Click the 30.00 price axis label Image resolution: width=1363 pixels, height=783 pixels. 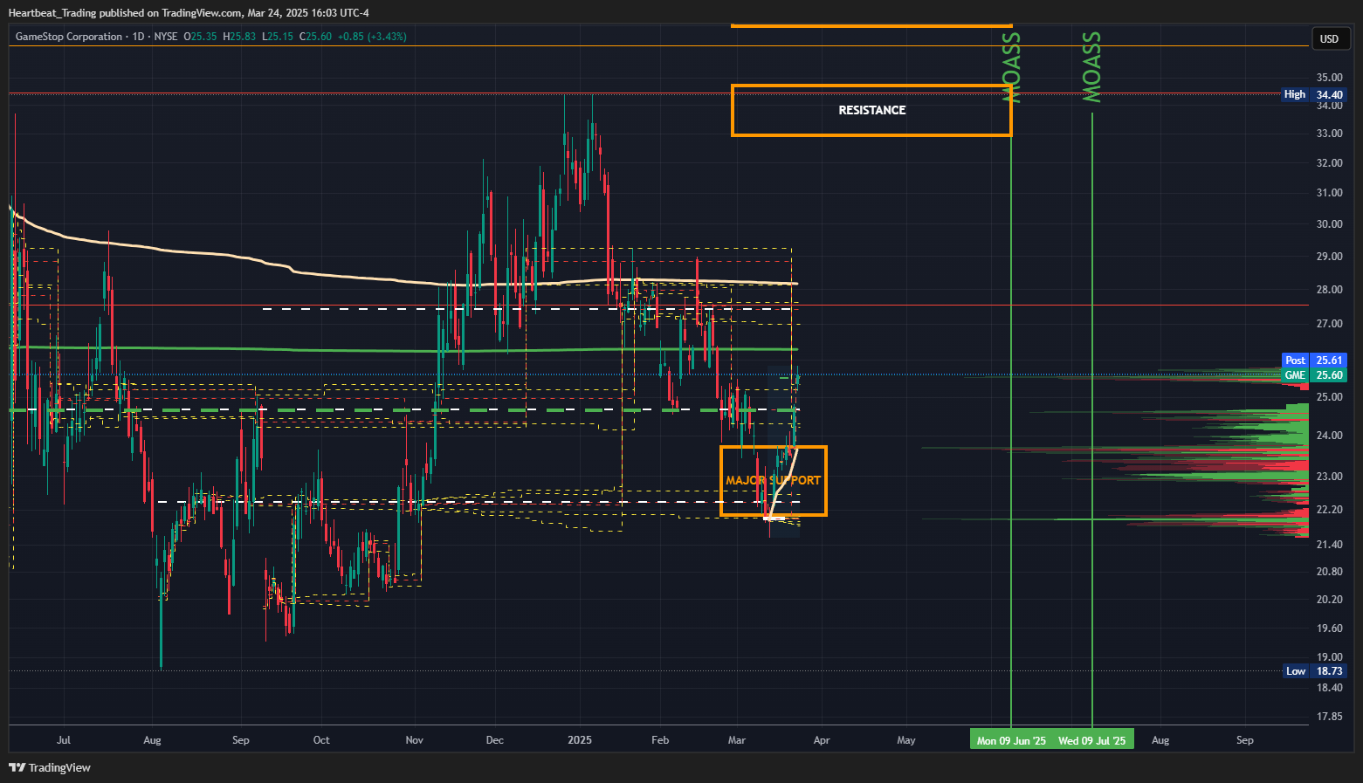[1330, 224]
